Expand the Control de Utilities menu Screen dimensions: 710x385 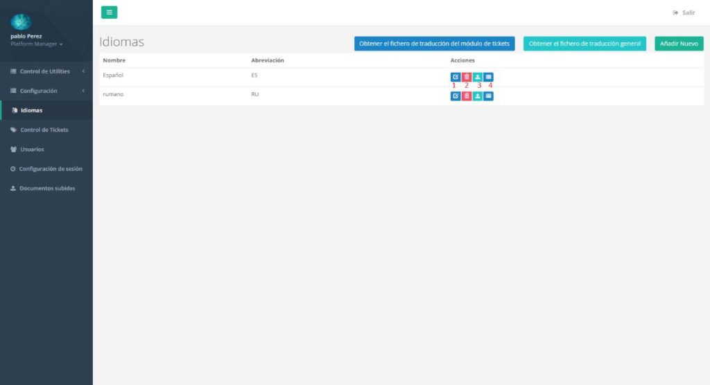(46, 71)
